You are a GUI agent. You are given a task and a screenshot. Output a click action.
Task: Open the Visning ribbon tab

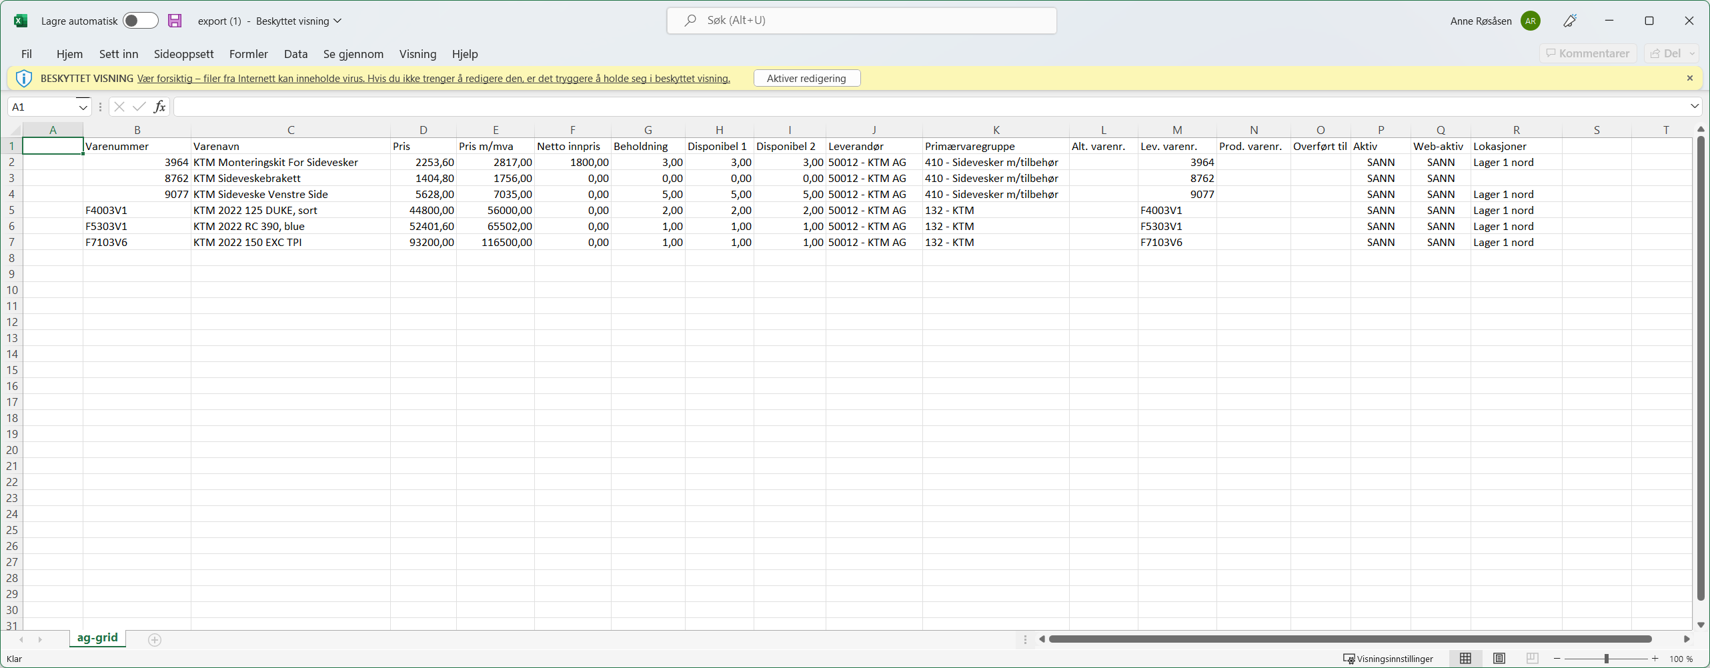point(417,54)
